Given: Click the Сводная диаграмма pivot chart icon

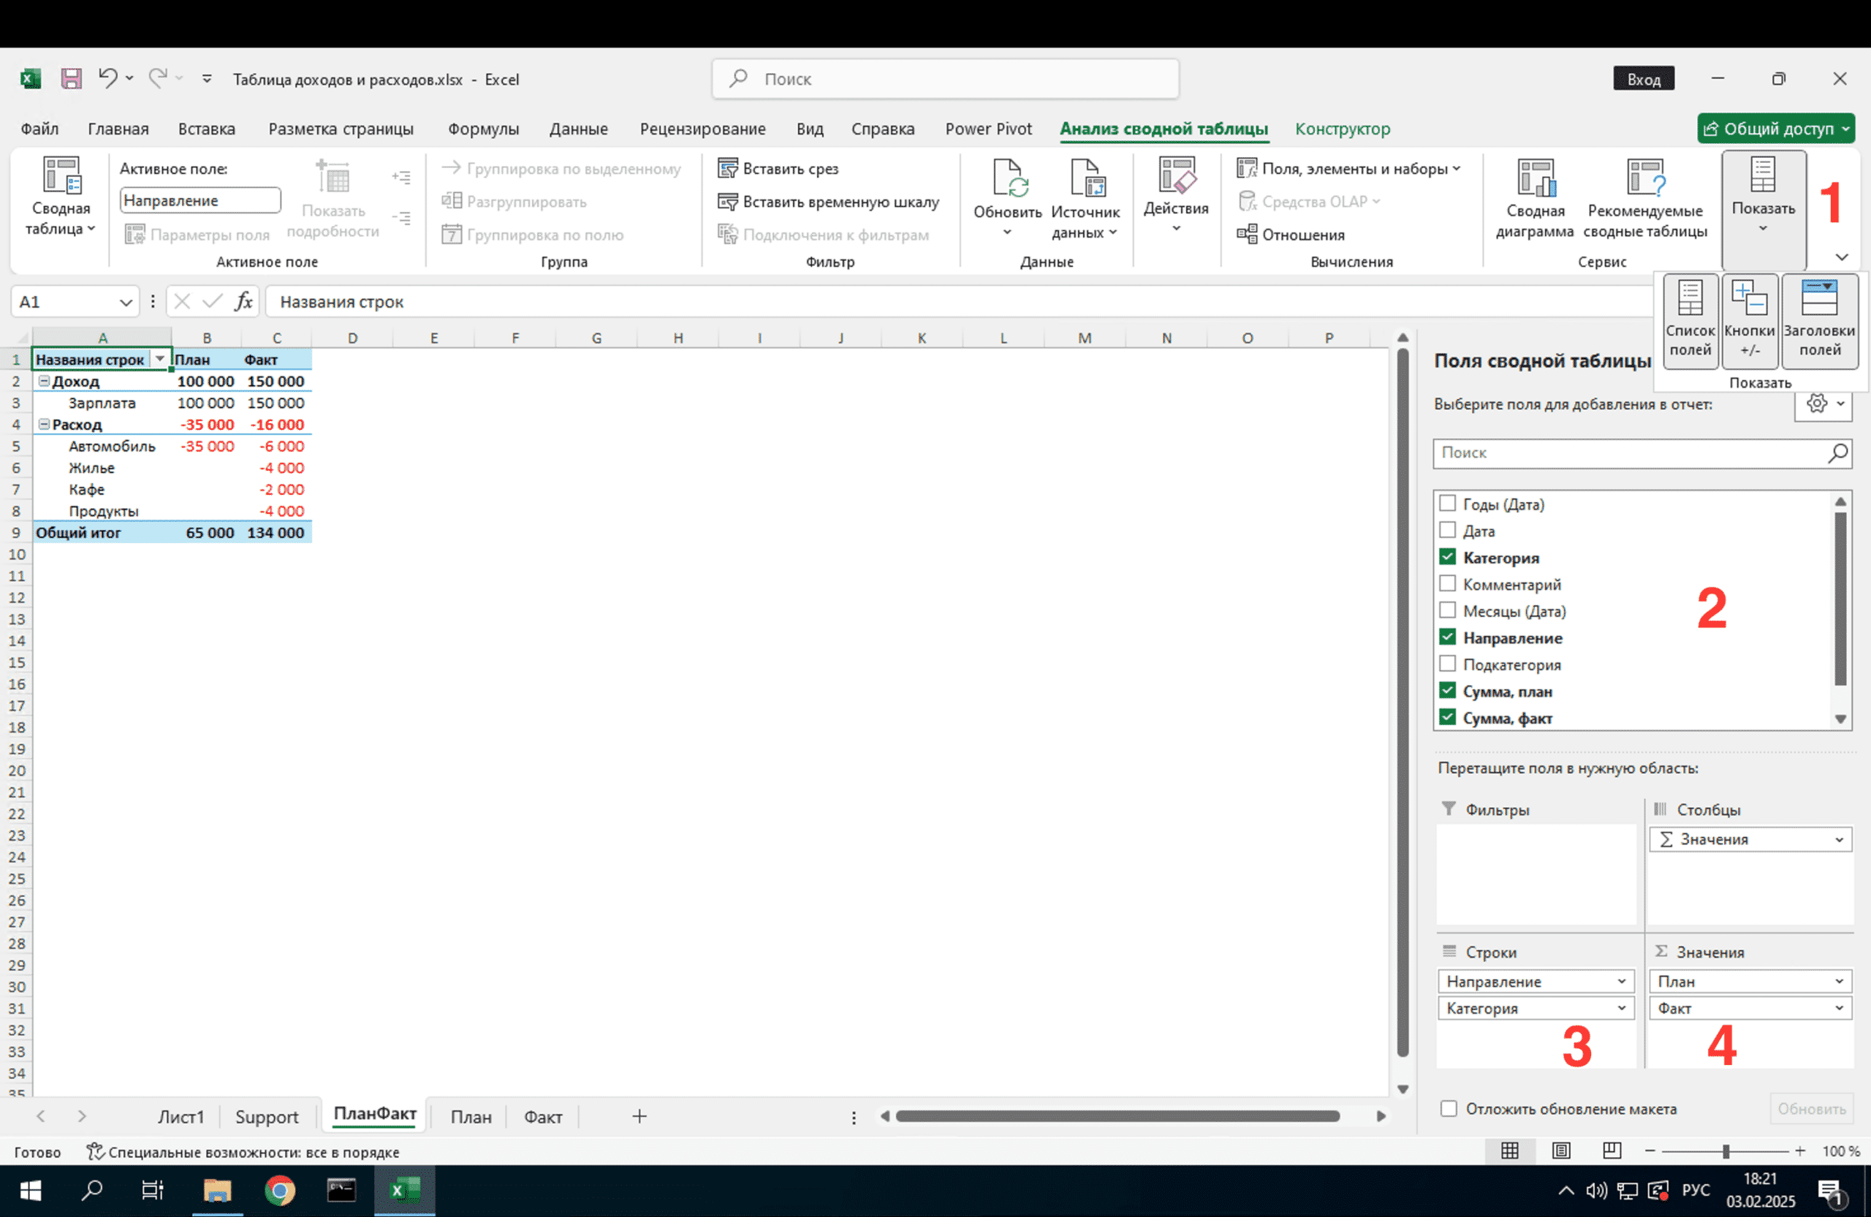Looking at the screenshot, I should pos(1536,177).
